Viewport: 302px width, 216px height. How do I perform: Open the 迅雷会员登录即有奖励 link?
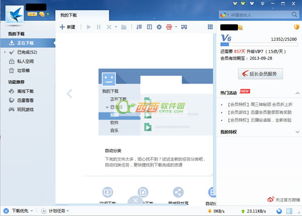click(259, 112)
